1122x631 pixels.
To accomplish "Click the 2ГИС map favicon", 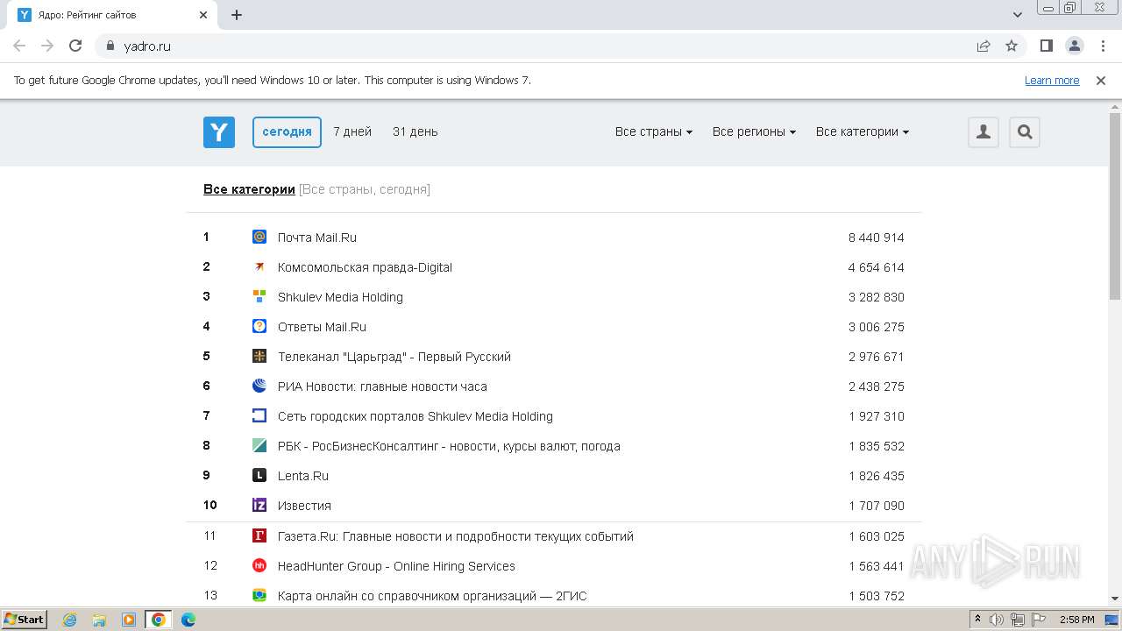I will pyautogui.click(x=259, y=595).
